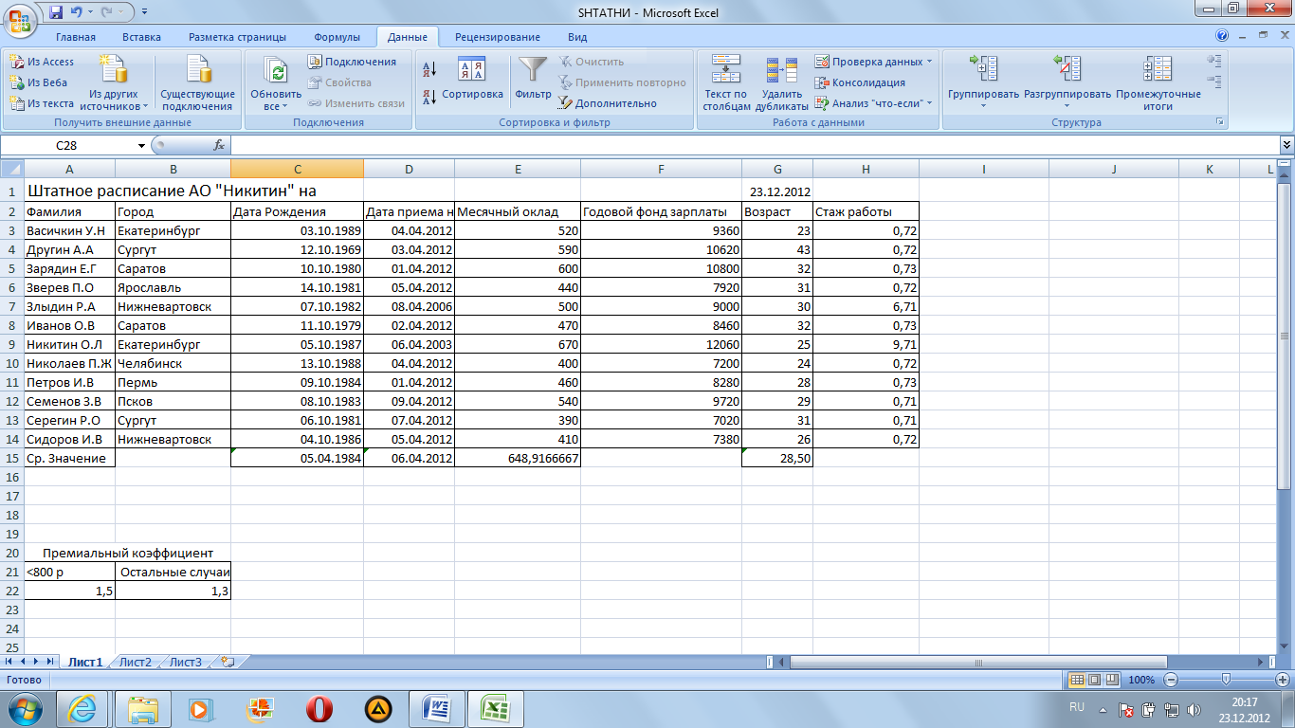The height and width of the screenshot is (728, 1295).
Task: Open Consolidate data tool
Action: click(x=860, y=82)
